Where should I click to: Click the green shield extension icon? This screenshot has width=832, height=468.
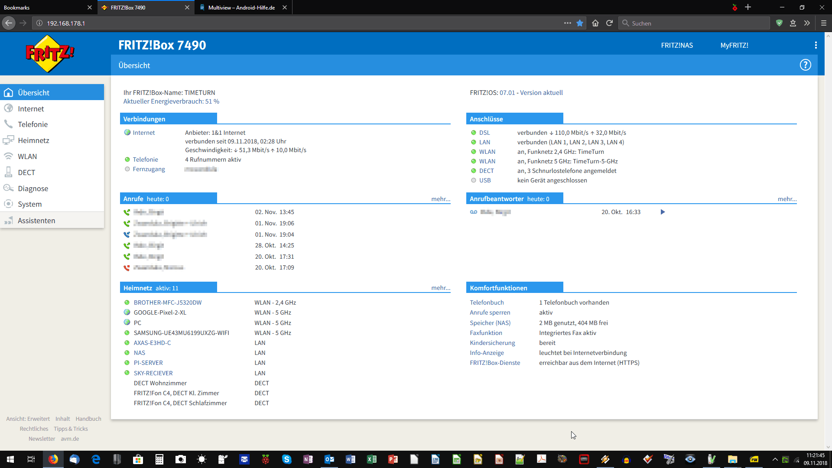pyautogui.click(x=779, y=23)
